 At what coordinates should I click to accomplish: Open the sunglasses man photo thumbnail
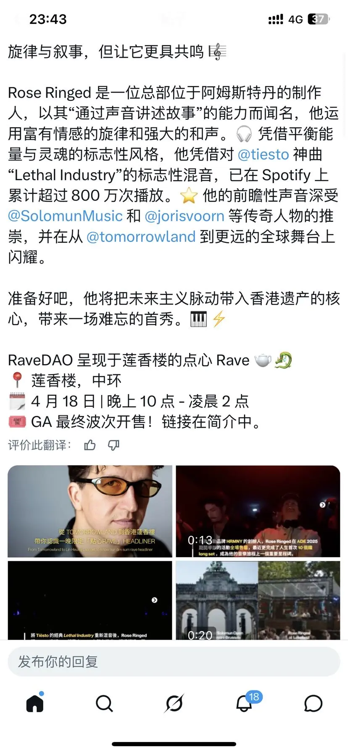(90, 511)
